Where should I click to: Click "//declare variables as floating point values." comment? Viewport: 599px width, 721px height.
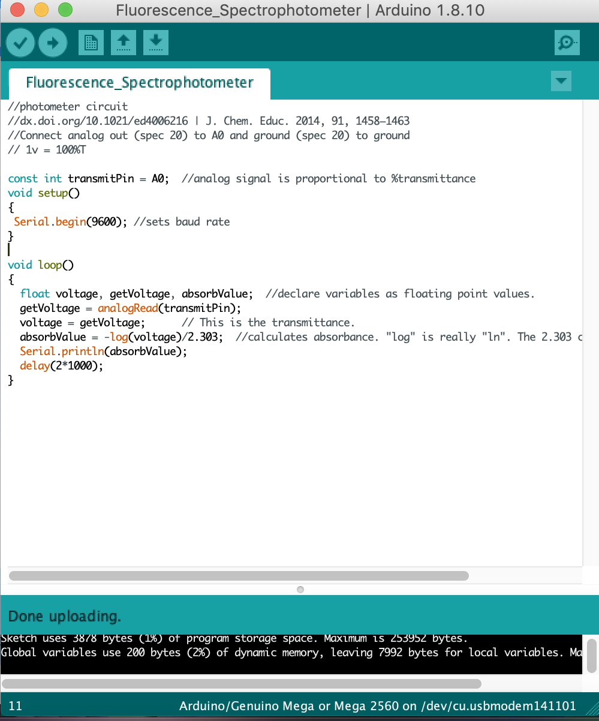[x=400, y=294]
